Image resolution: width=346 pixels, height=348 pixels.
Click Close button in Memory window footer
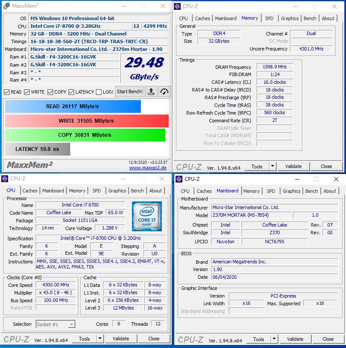tap(326, 166)
